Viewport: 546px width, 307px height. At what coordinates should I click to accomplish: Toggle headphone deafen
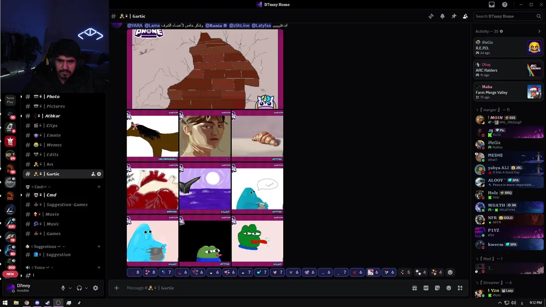(79, 288)
